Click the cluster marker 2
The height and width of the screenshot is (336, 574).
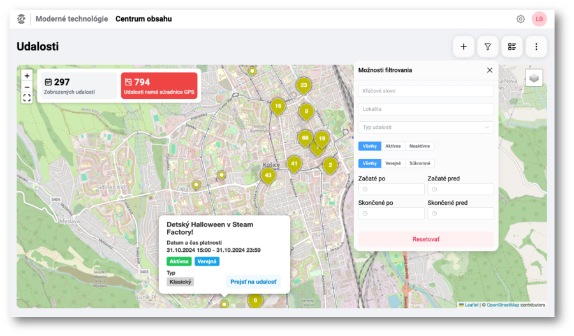pos(330,165)
